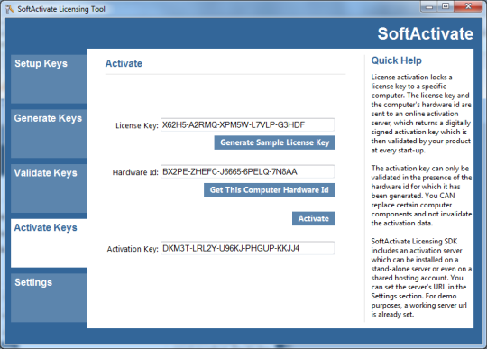Maximize the SoftActivate window
The image size is (487, 349).
(446, 6)
